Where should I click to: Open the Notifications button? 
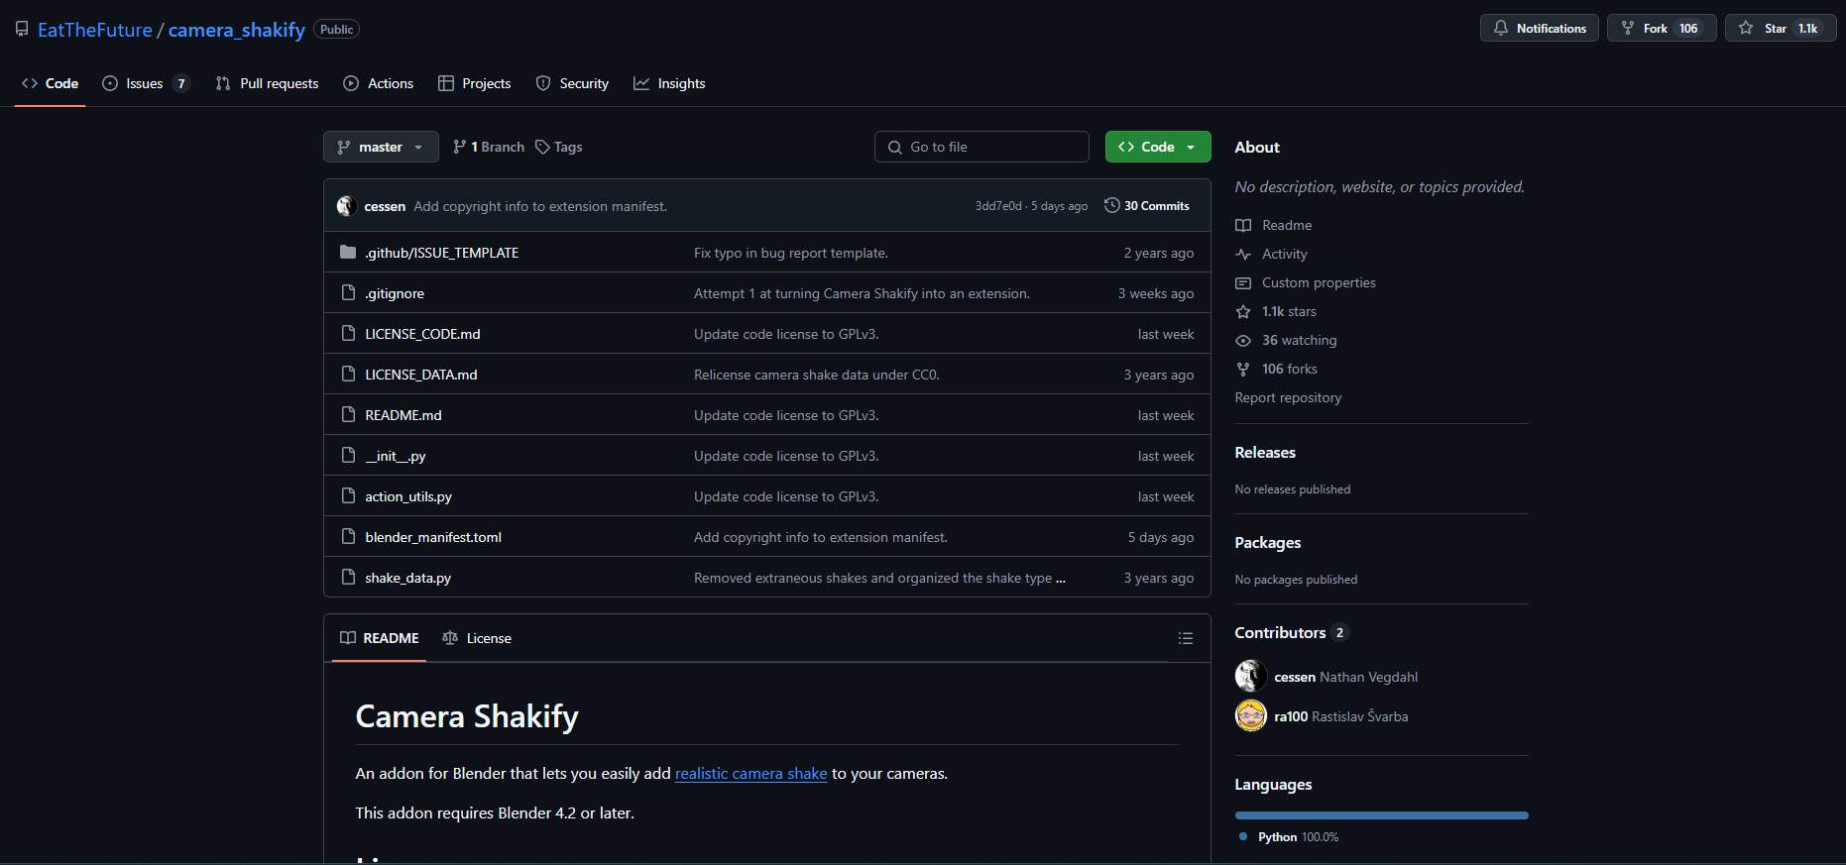[x=1539, y=28]
